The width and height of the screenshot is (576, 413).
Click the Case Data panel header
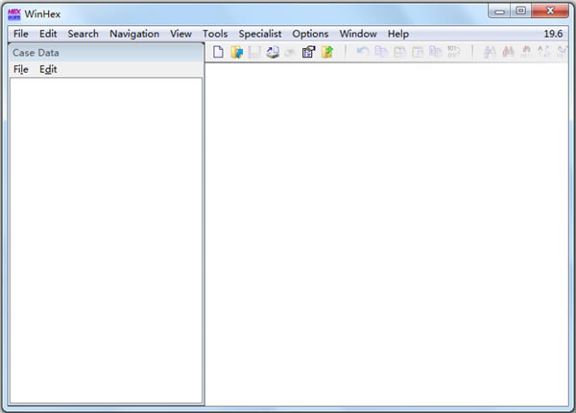pos(107,53)
